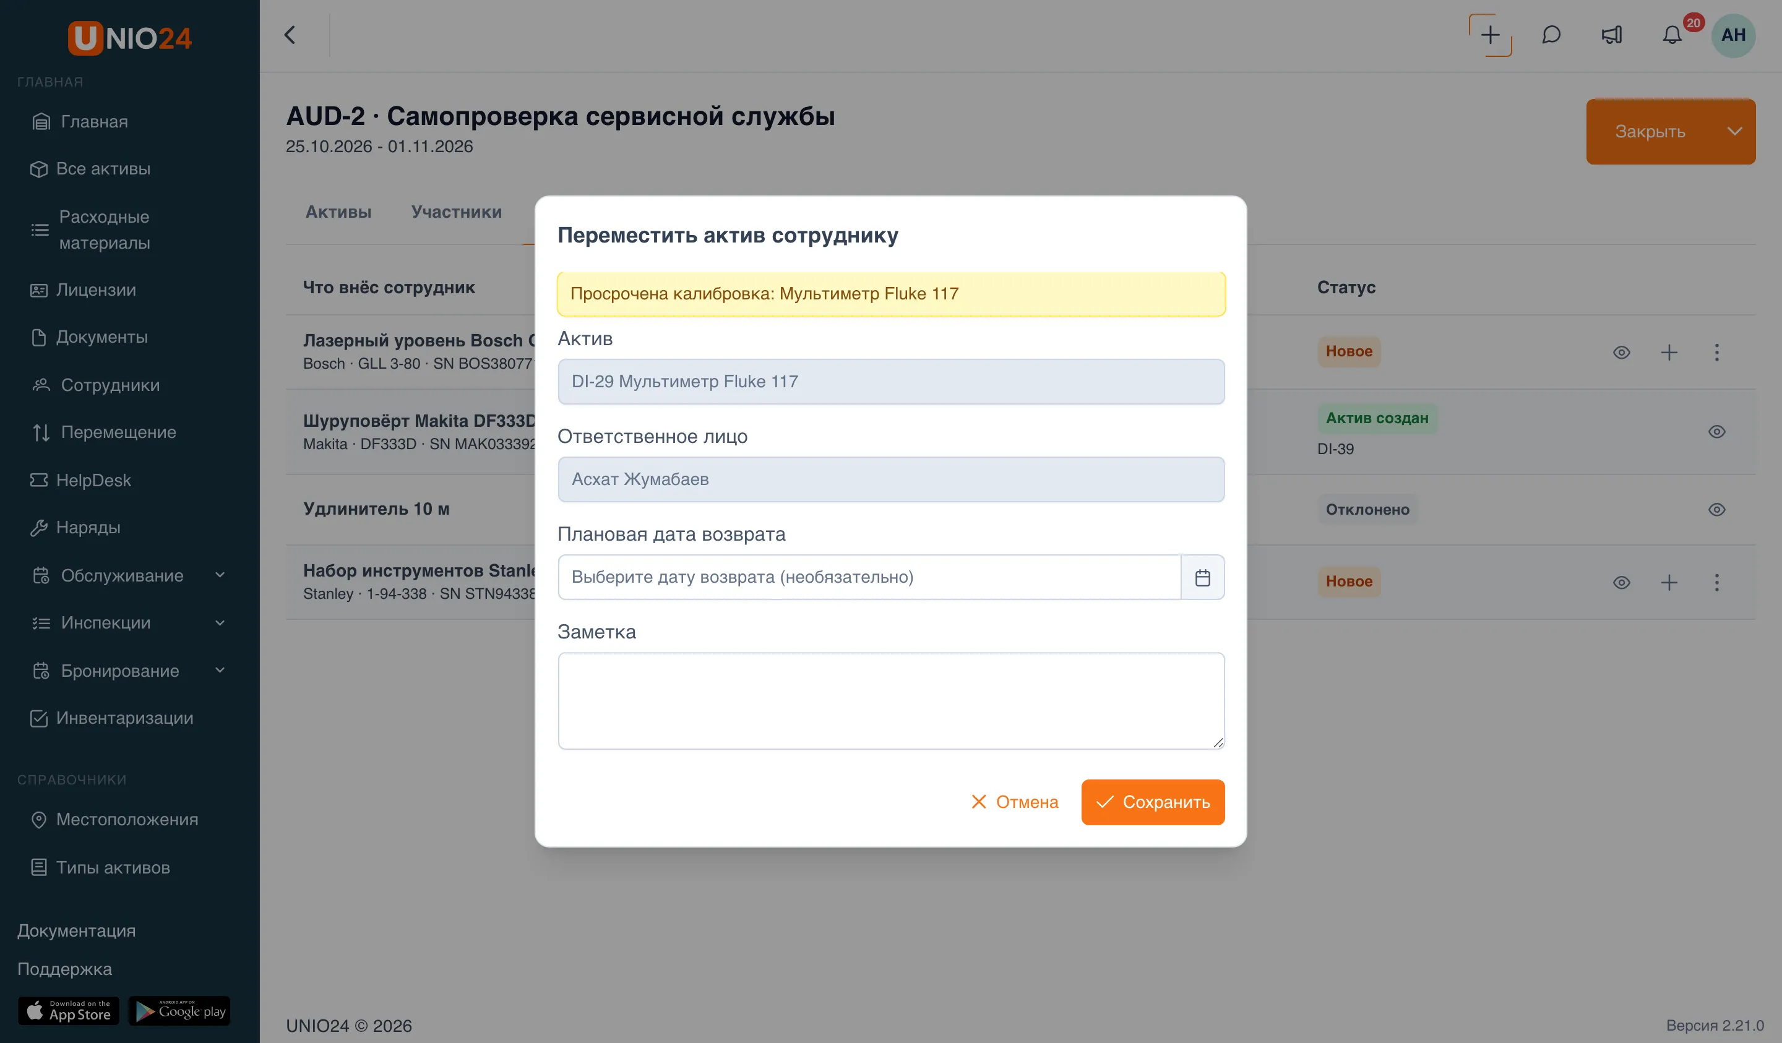Click the Отклонено status badge

coord(1367,509)
